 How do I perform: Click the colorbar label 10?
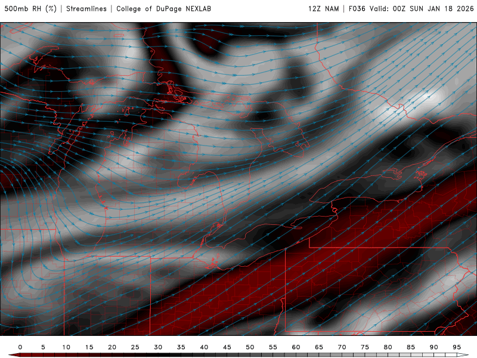click(x=66, y=347)
